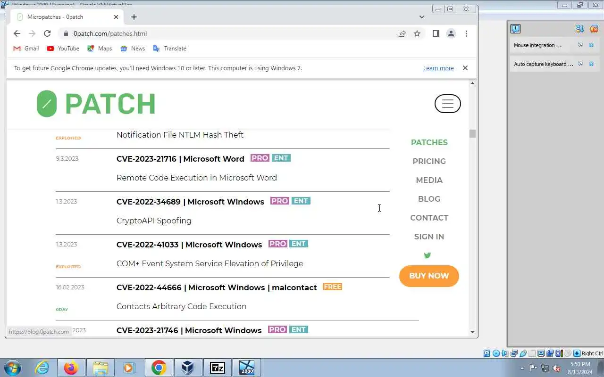Open the share-this-page icon in address bar
Screen dimensions: 604x377
(402, 33)
